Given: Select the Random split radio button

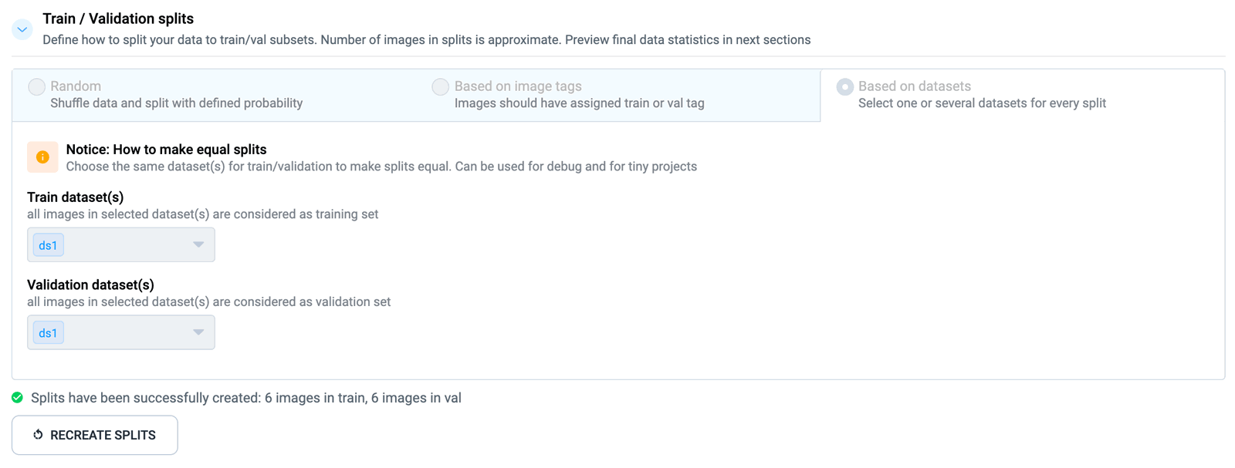Looking at the screenshot, I should [x=36, y=87].
